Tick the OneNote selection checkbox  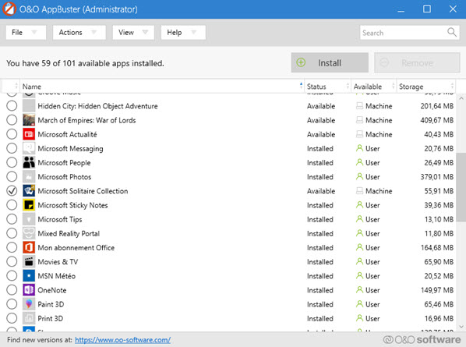pos(12,290)
